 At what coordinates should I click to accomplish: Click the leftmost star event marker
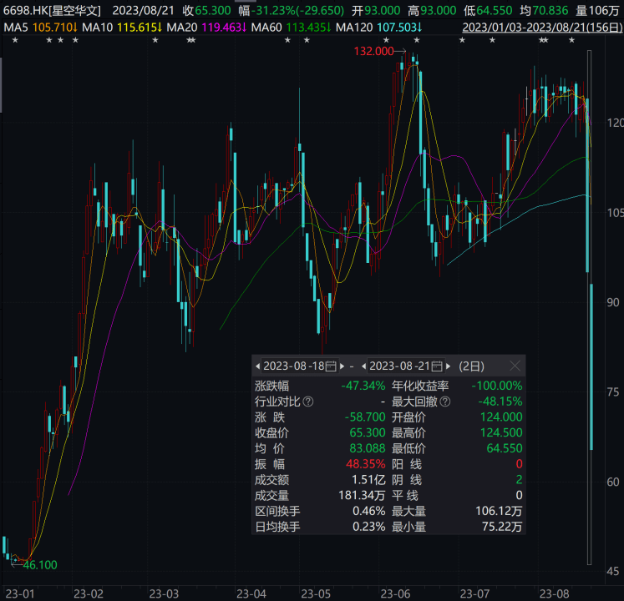(x=14, y=41)
